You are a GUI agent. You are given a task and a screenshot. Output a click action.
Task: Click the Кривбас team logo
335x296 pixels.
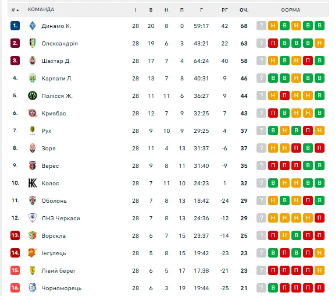pos(33,113)
